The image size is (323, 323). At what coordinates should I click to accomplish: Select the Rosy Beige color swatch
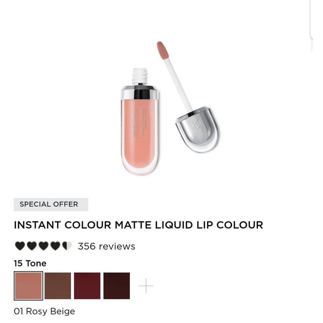click(x=28, y=286)
